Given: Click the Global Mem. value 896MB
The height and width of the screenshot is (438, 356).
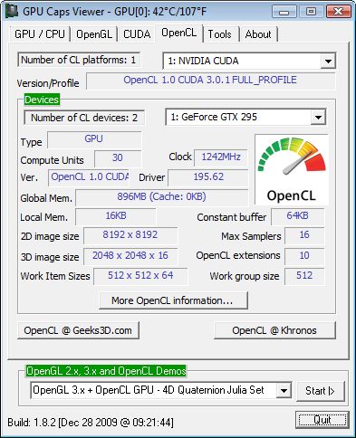Looking at the screenshot, I should tap(161, 197).
